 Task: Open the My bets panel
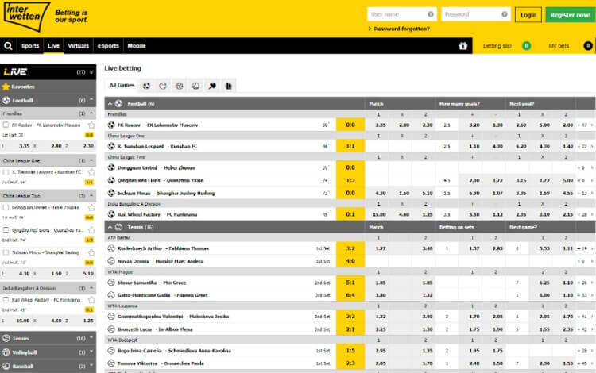[559, 46]
